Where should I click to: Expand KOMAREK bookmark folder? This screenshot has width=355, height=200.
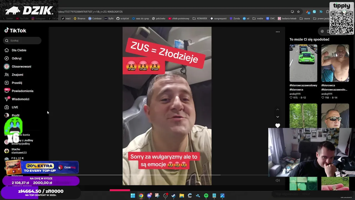click(x=200, y=19)
